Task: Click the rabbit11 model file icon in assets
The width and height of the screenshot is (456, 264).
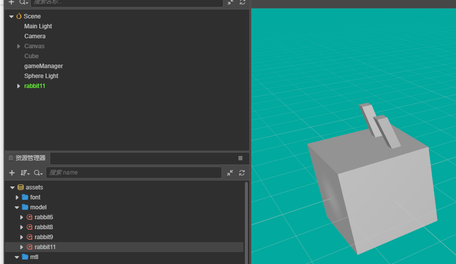Action: point(29,247)
